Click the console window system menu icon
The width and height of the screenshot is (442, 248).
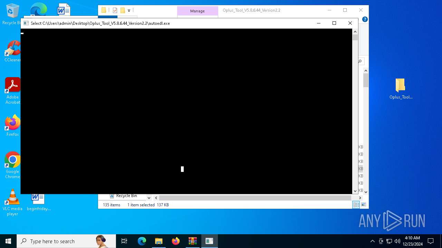pos(26,23)
